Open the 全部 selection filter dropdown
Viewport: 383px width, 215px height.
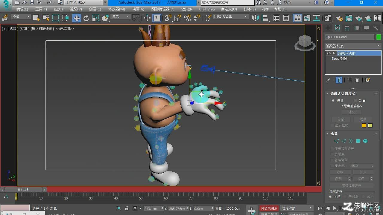pos(21,17)
